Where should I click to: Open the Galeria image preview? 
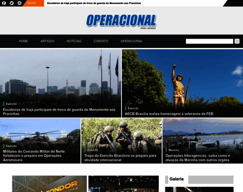pyautogui.click(x=199, y=189)
